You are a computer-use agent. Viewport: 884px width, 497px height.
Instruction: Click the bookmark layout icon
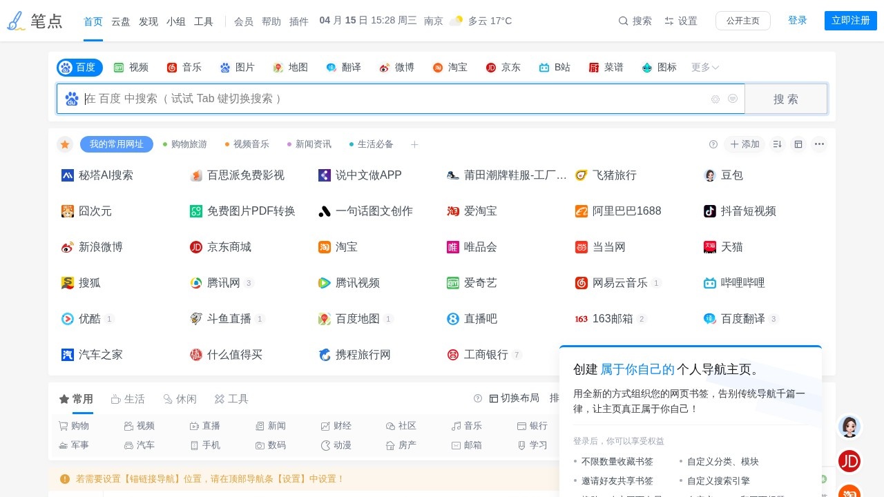click(798, 144)
